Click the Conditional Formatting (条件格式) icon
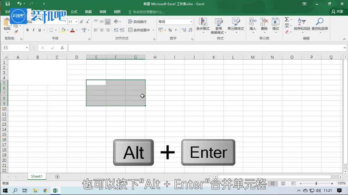 pyautogui.click(x=203, y=22)
